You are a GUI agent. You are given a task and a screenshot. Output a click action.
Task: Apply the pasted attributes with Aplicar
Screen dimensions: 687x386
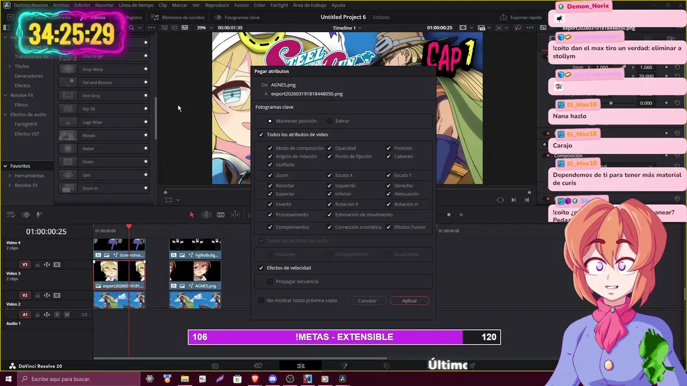click(x=410, y=301)
